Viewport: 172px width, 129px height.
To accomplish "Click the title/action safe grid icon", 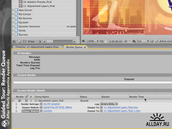I will (101, 41).
